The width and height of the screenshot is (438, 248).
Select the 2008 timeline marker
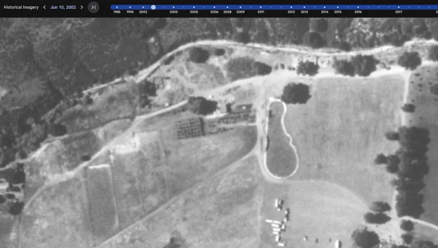[x=227, y=7]
